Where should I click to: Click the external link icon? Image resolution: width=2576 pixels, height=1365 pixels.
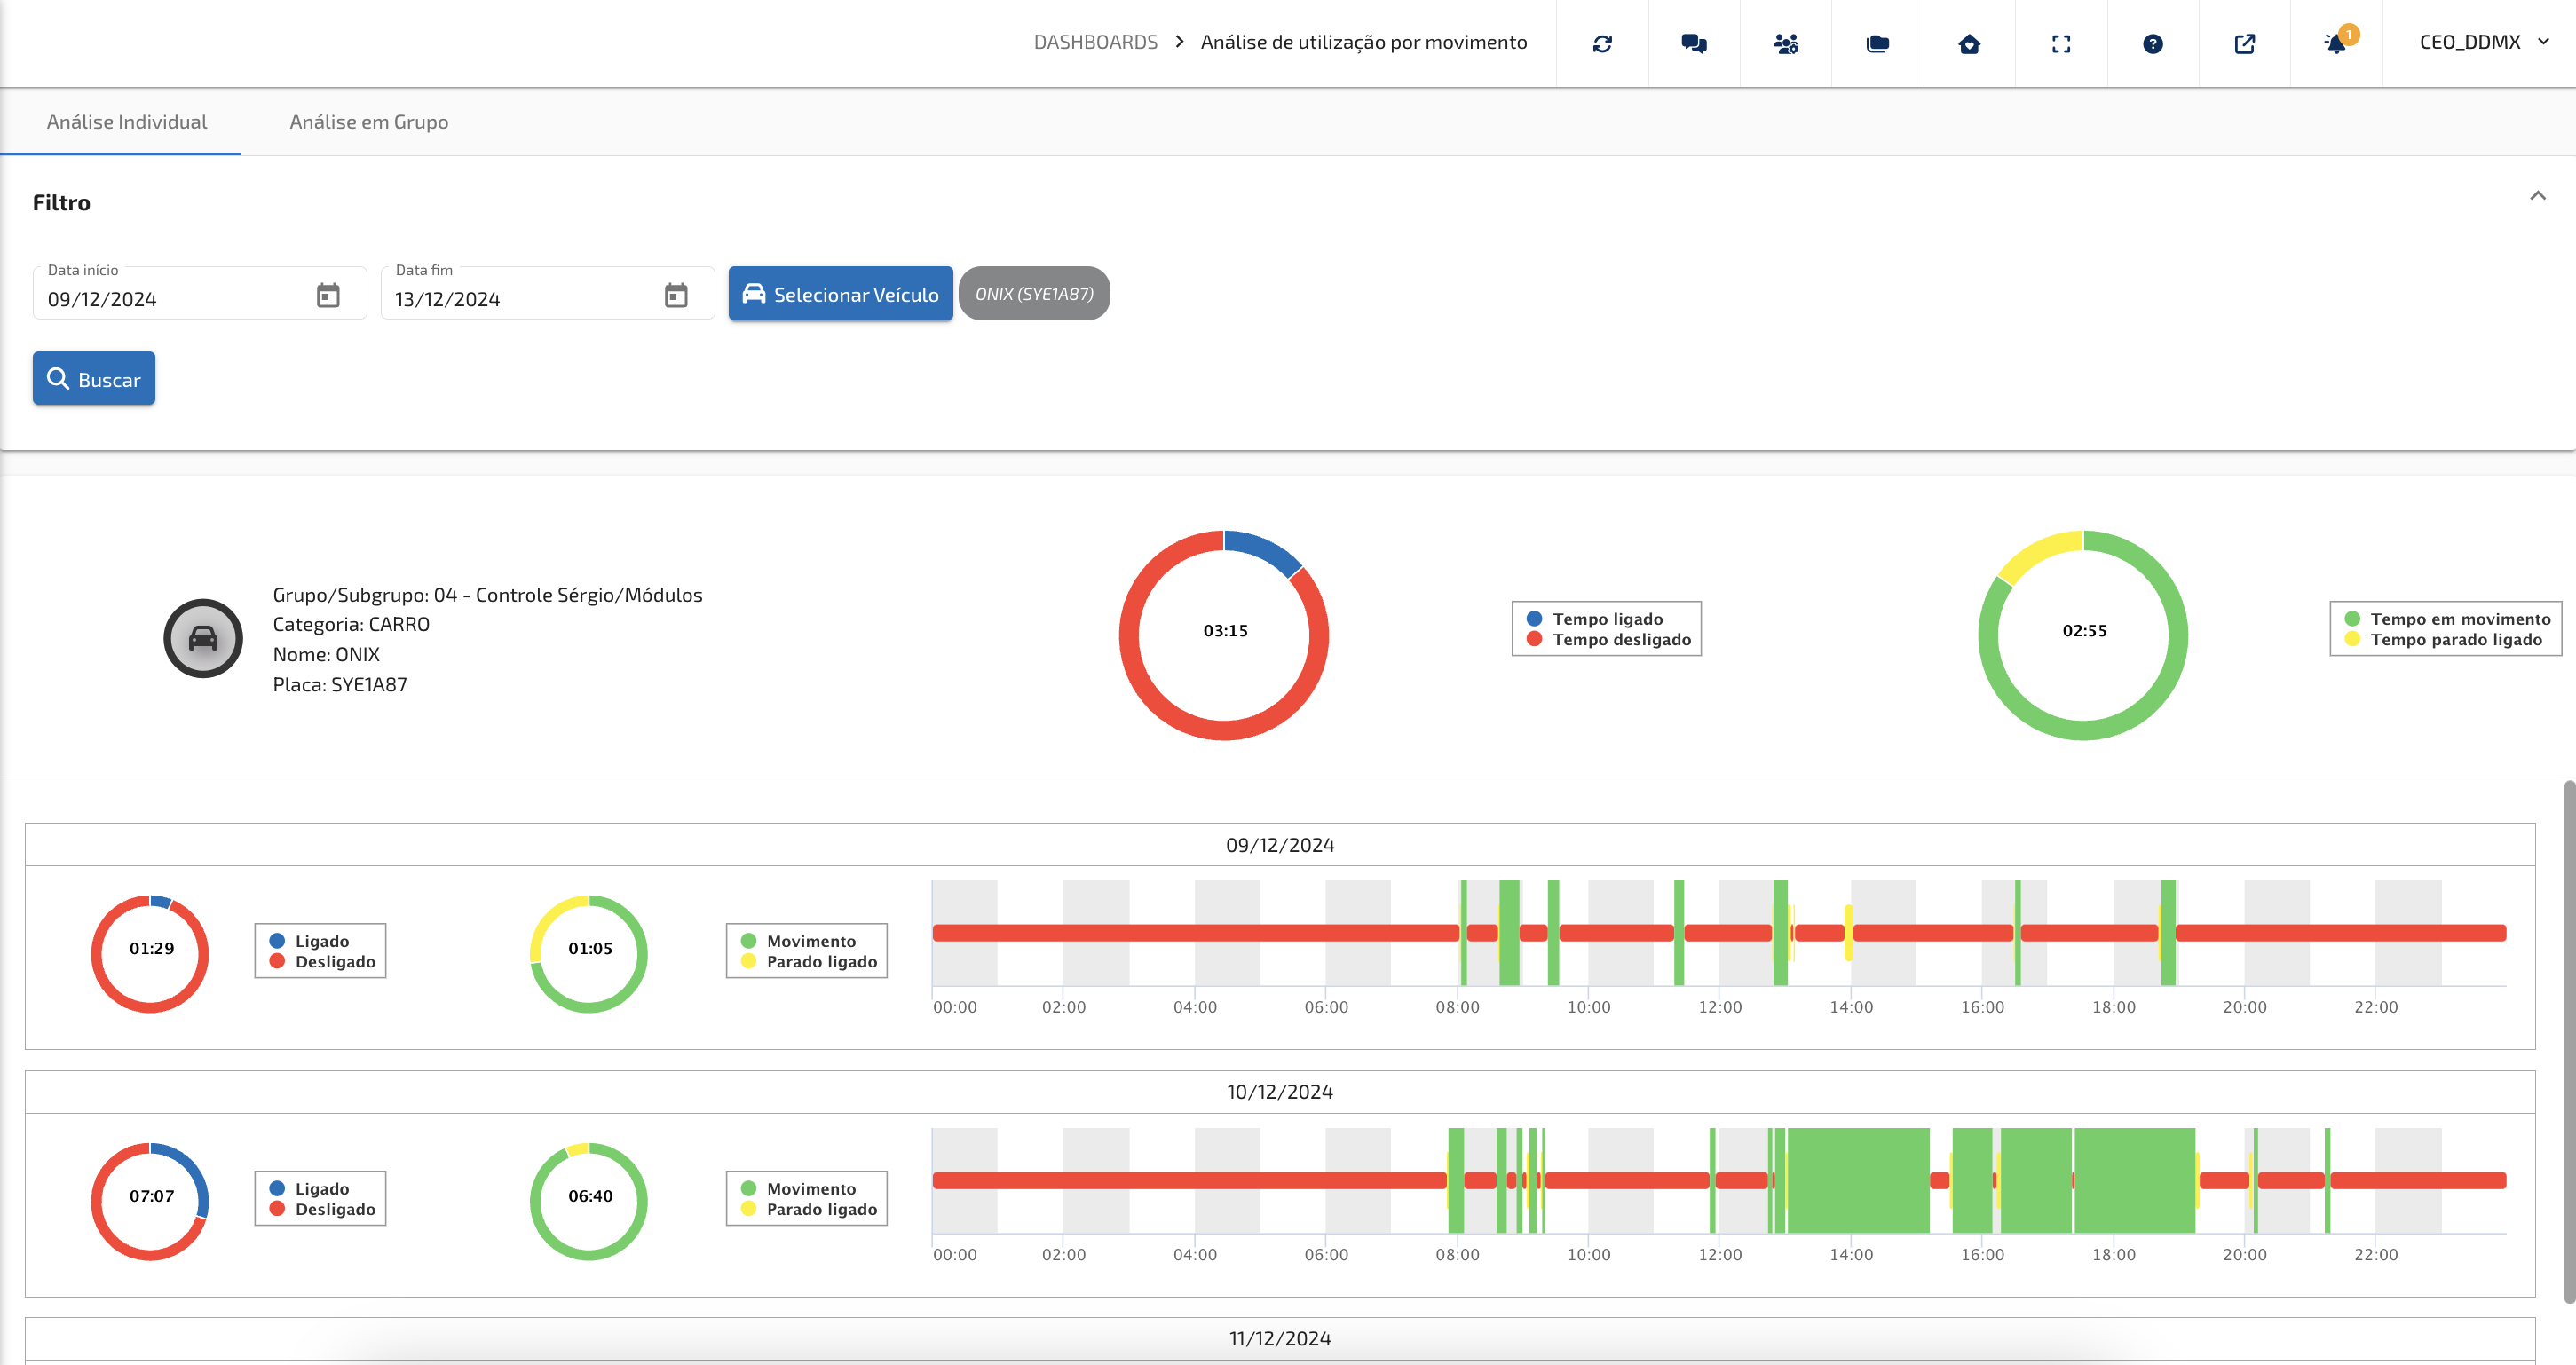[2244, 43]
